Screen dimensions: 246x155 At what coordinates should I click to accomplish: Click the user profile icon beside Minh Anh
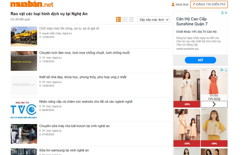[173, 4]
